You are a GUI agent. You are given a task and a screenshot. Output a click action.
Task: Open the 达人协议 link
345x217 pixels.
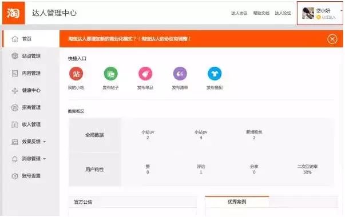239,13
